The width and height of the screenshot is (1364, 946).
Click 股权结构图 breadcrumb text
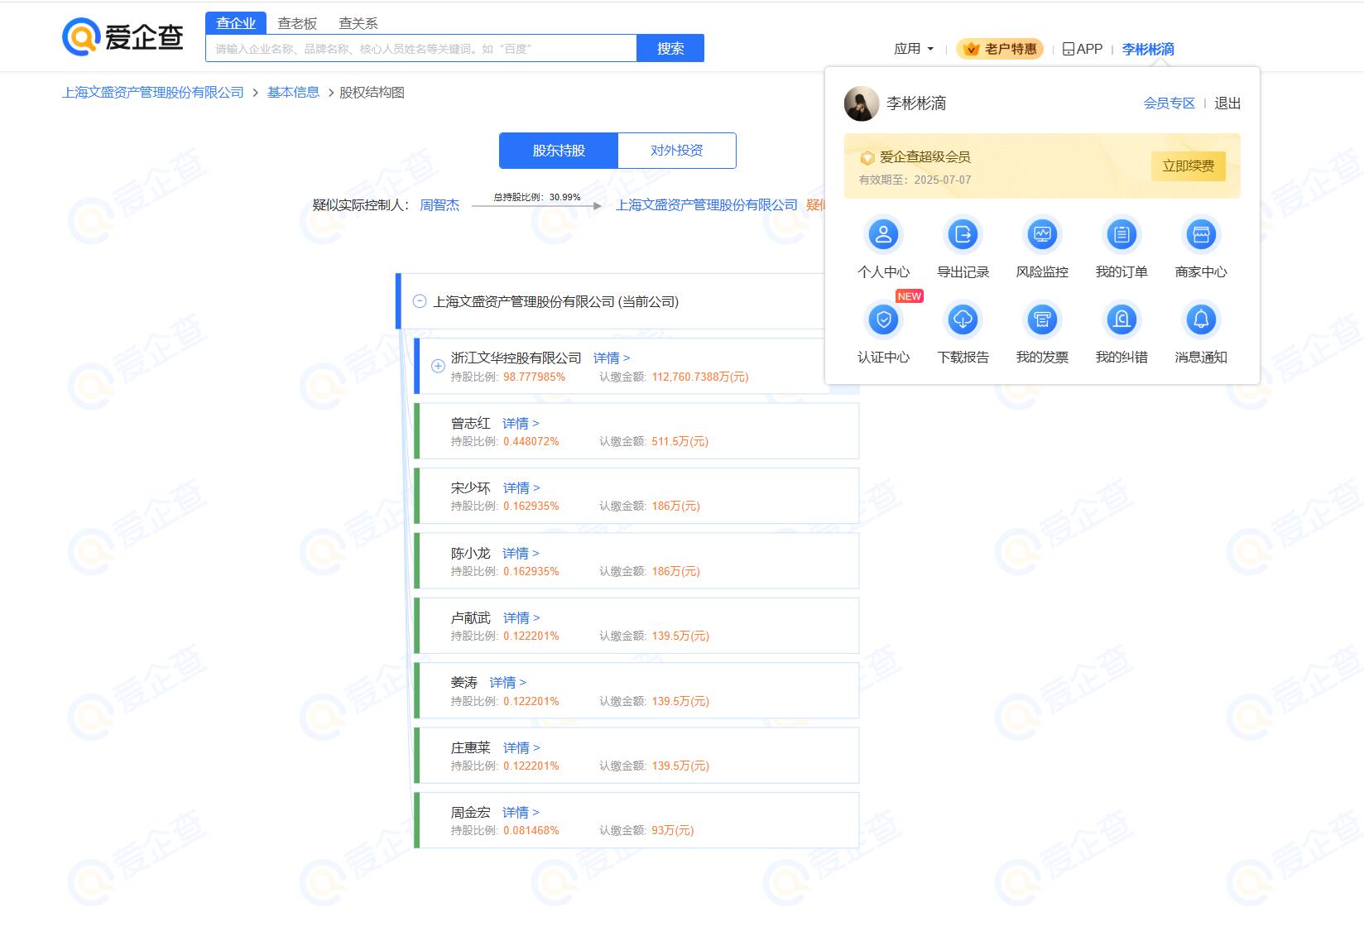pyautogui.click(x=372, y=93)
